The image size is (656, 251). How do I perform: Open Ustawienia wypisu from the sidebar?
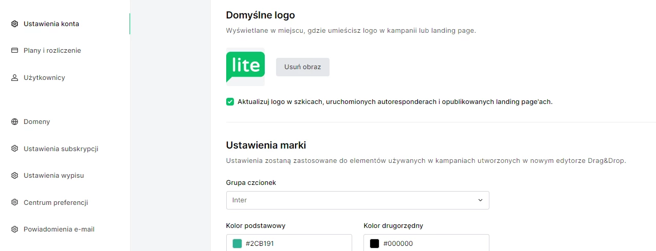53,176
